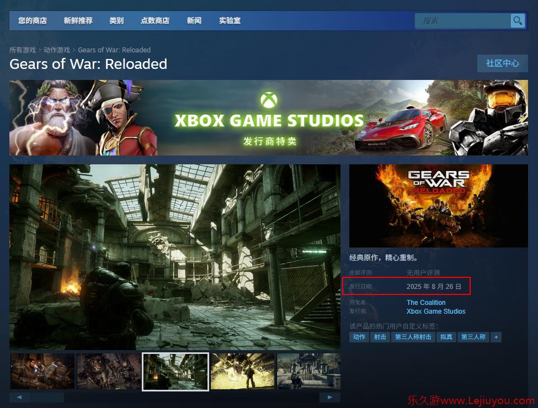The height and width of the screenshot is (408, 538).
Task: Select the first thumbnail with two soldiers
Action: point(42,371)
